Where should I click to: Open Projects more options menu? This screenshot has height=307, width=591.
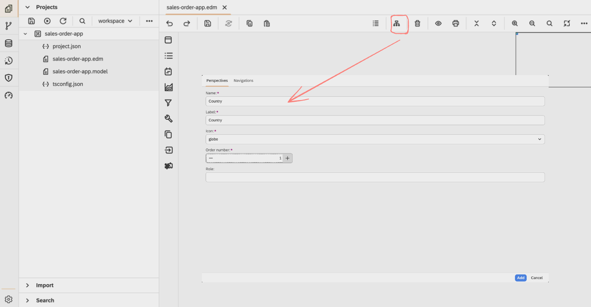click(149, 21)
